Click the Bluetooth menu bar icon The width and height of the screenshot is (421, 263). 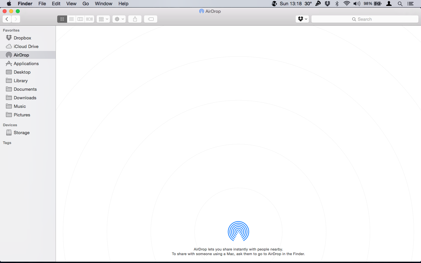(x=337, y=4)
